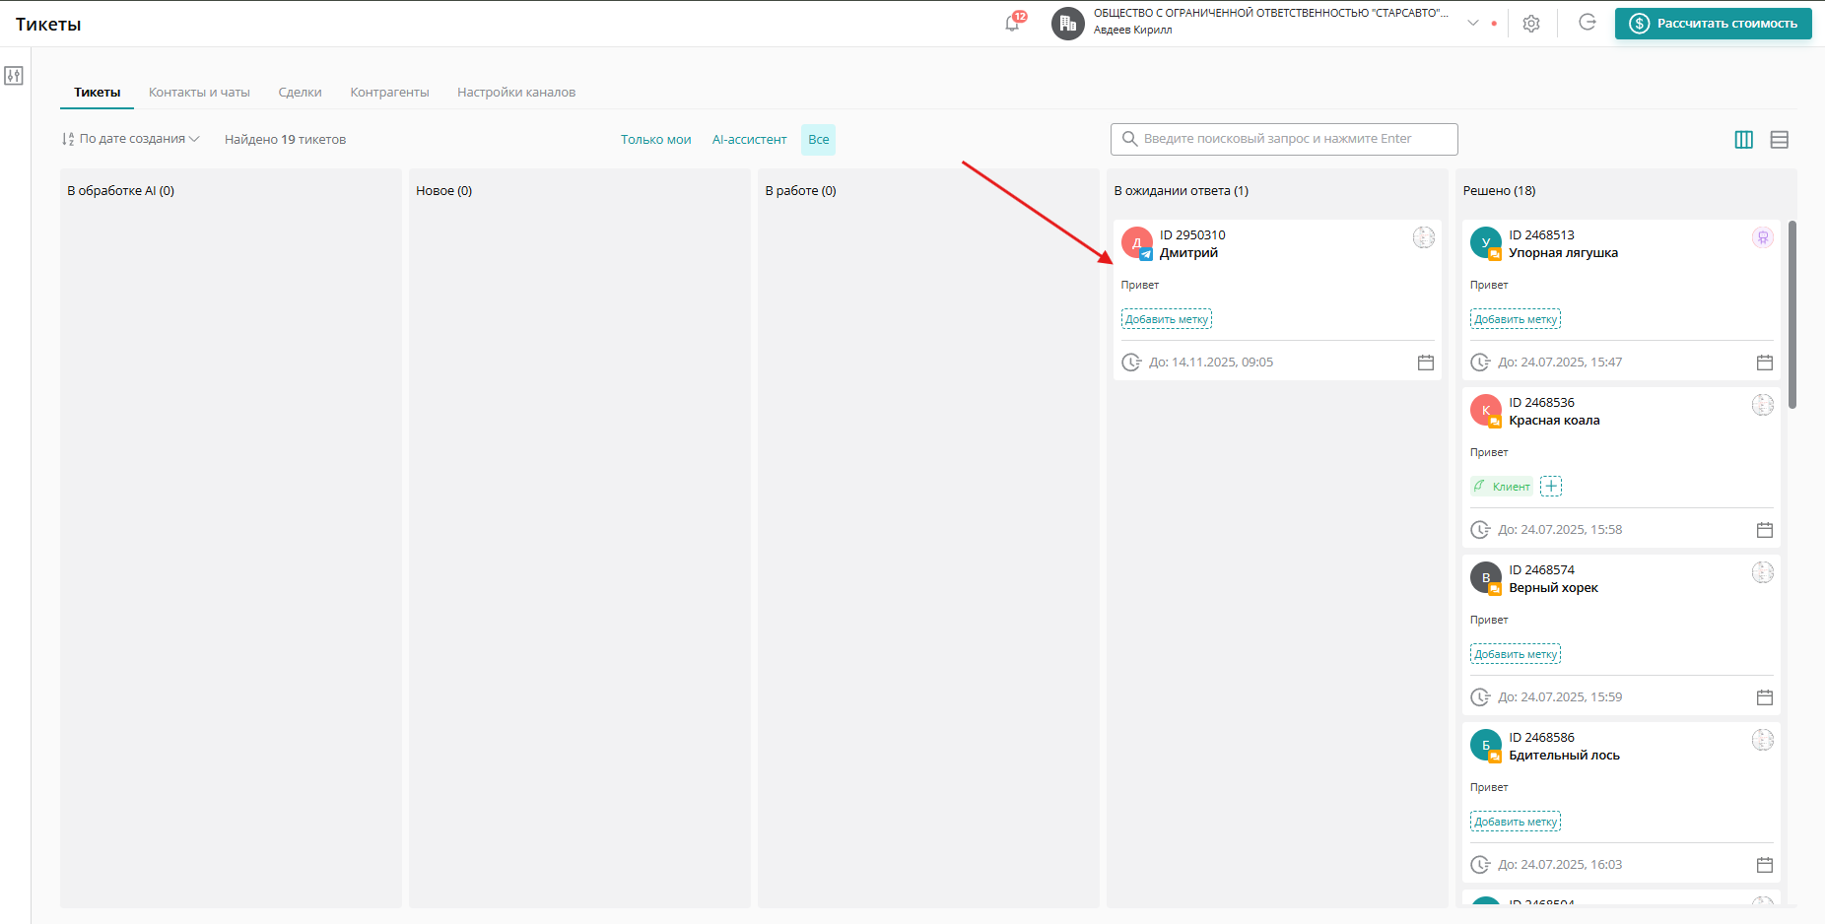Screen dimensions: 1825x924
Task: Add label to Верный хорек ticket
Action: point(1515,654)
